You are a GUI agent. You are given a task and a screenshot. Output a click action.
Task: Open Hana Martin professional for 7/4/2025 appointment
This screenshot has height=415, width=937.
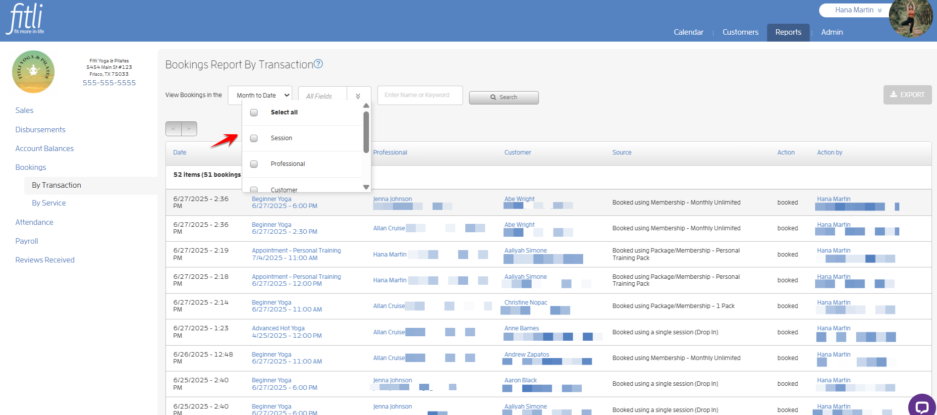tap(389, 255)
